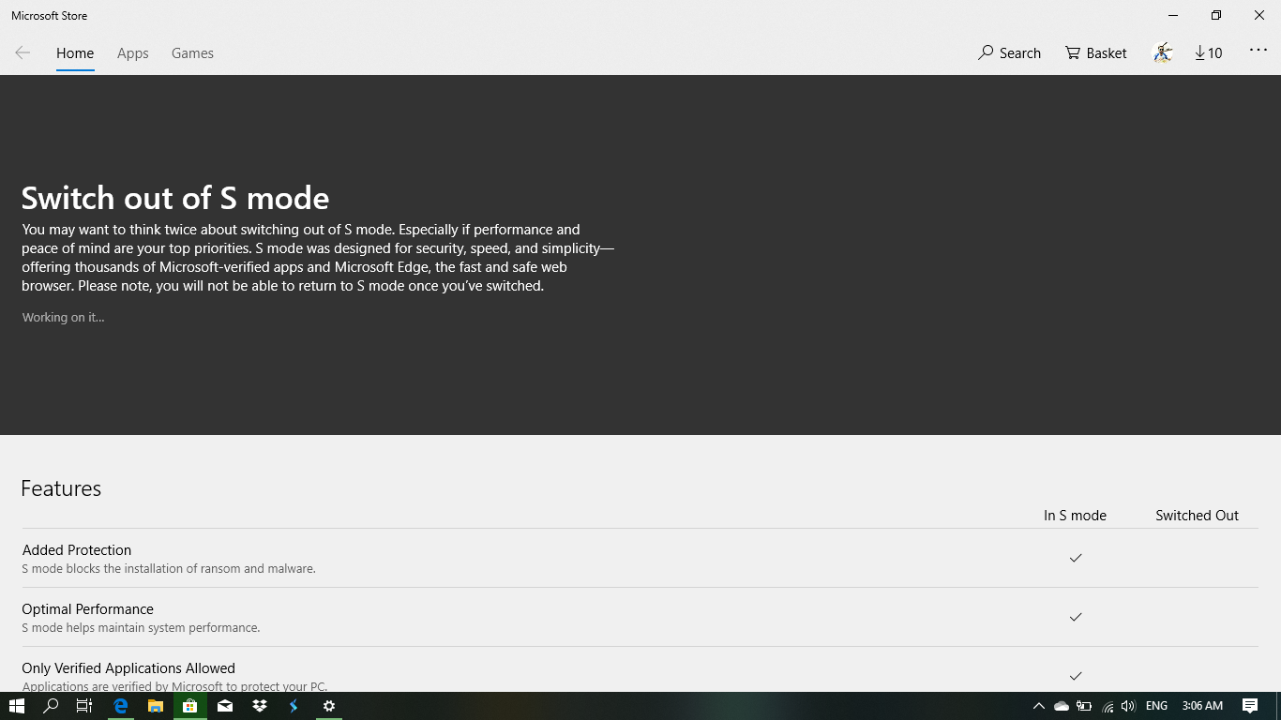Open Search in the Store
1281x720 pixels.
coord(1009,53)
